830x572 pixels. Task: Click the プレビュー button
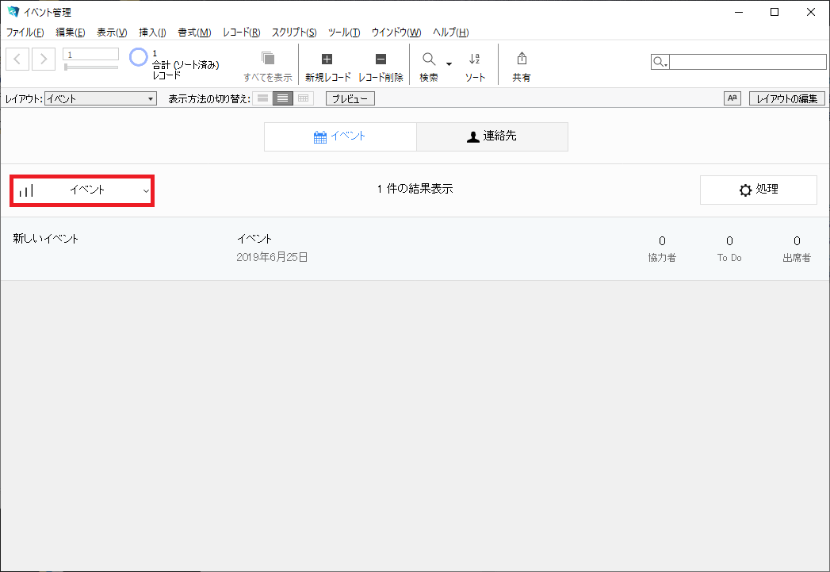pos(350,98)
